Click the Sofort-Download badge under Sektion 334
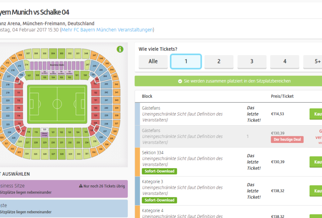 coord(159,171)
